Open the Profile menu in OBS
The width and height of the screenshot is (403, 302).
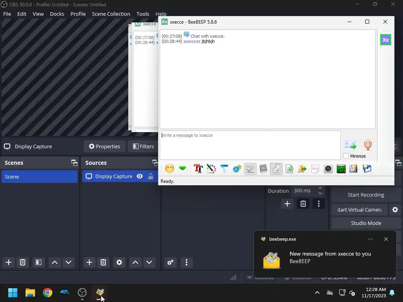[78, 14]
